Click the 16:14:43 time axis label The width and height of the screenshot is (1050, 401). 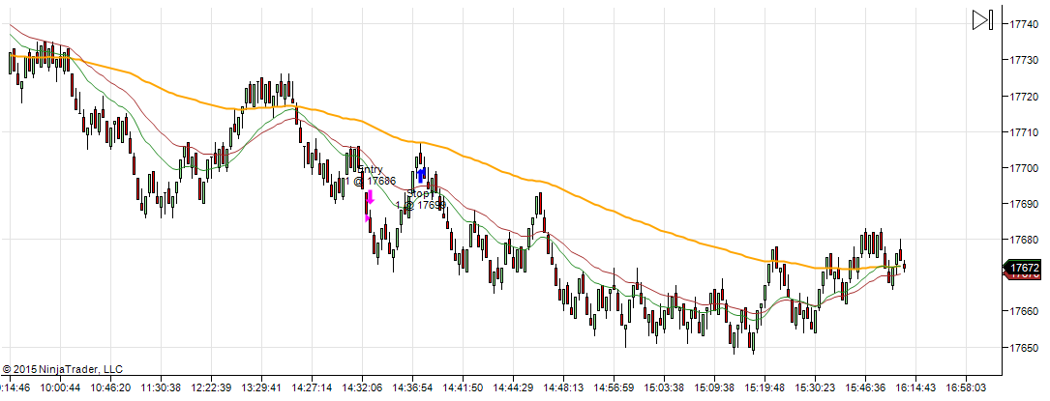click(915, 387)
